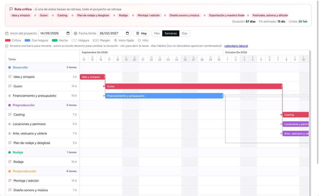Viewport: 319px width, 196px height.
Task: Select the critical flag icon next to Casting row
Action: coord(10,115)
